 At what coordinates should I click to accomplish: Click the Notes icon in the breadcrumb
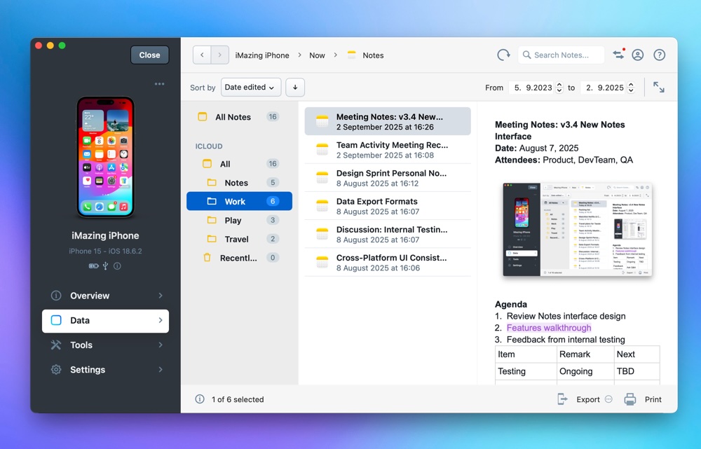[352, 55]
